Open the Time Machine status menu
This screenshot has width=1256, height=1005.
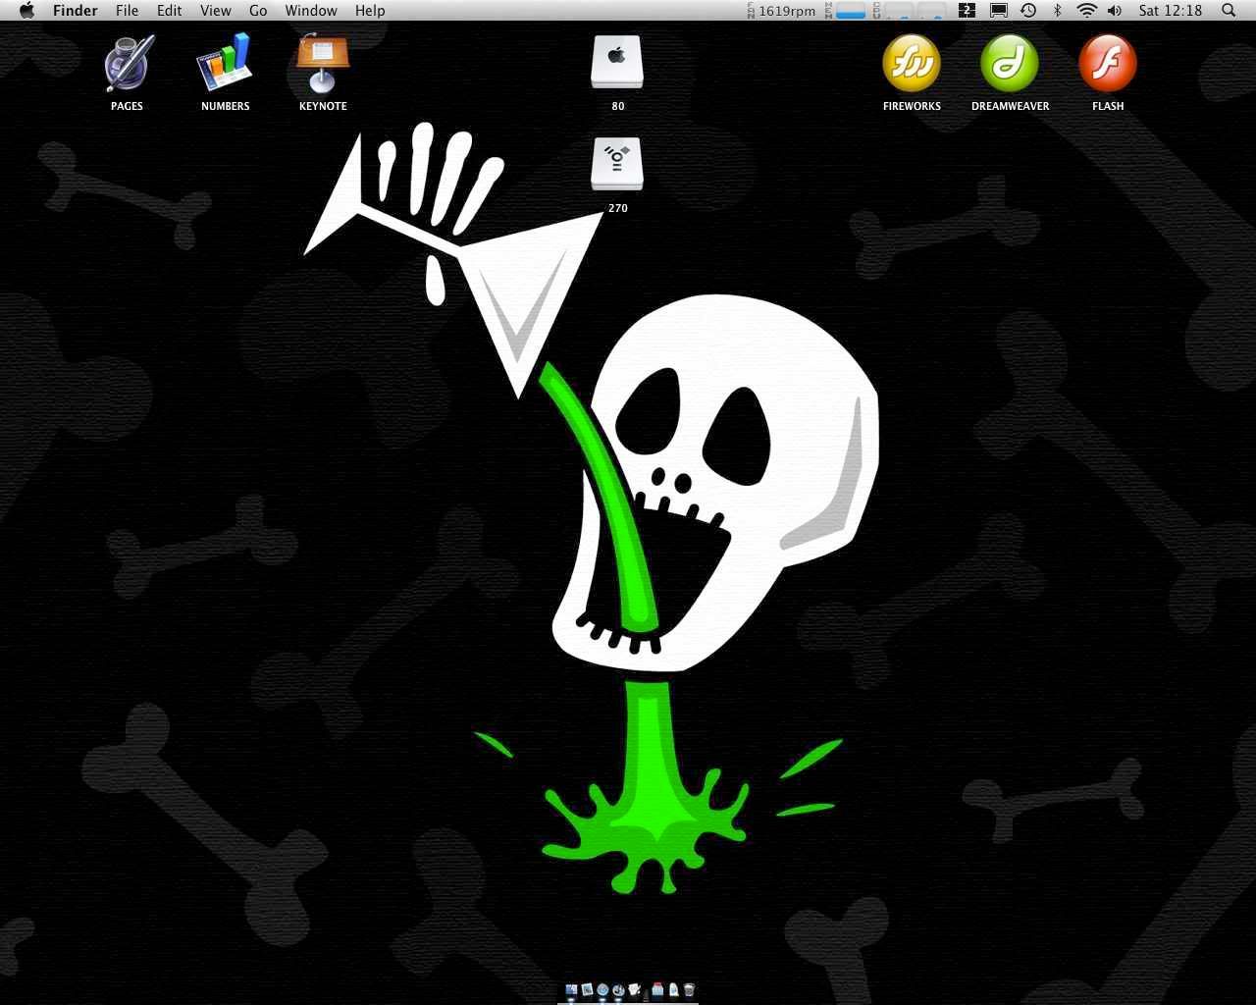click(1028, 11)
